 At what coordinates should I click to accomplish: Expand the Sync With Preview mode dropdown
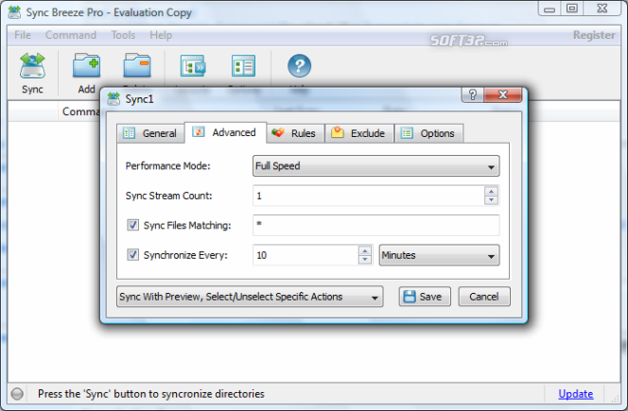[250, 297]
